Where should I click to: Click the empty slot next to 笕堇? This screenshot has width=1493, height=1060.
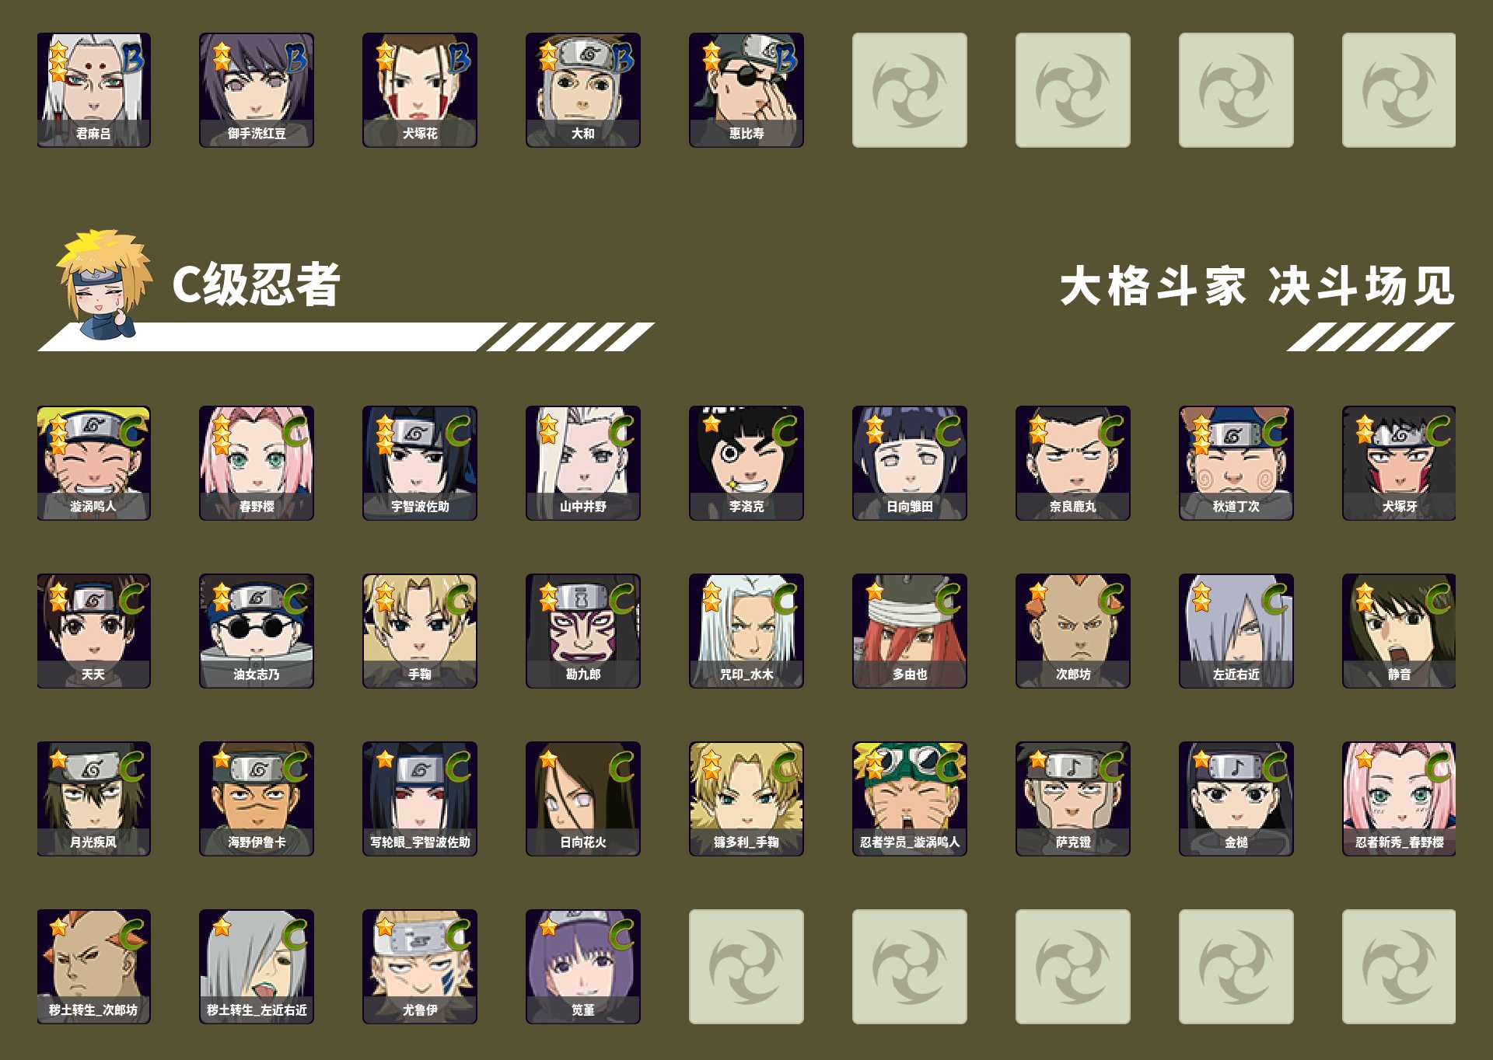(x=746, y=967)
